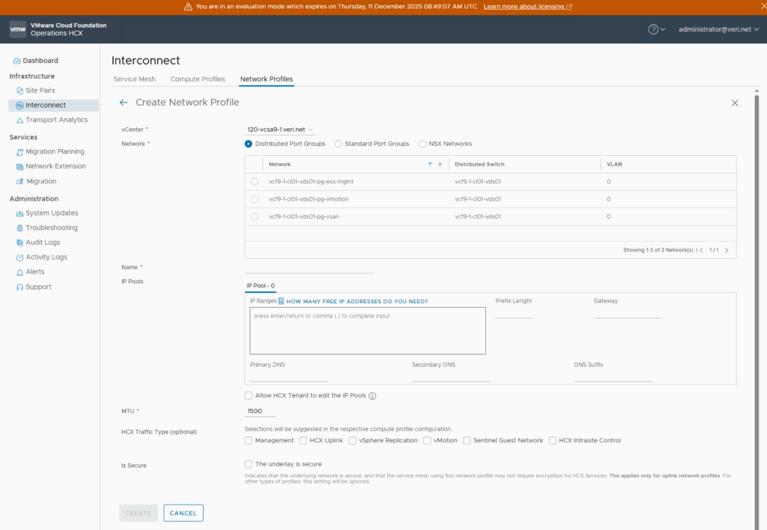Check The underlay is secure option
This screenshot has width=767, height=530.
(249, 464)
